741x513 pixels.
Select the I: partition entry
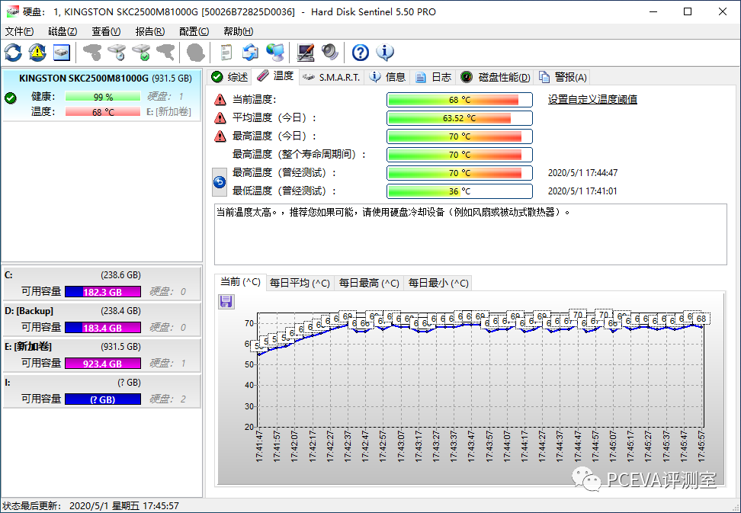tap(101, 391)
